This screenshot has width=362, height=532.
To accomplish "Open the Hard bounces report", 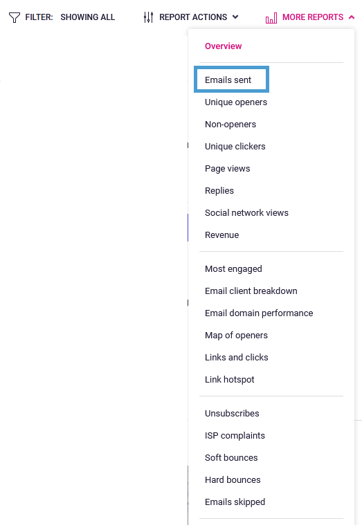I will (x=233, y=479).
